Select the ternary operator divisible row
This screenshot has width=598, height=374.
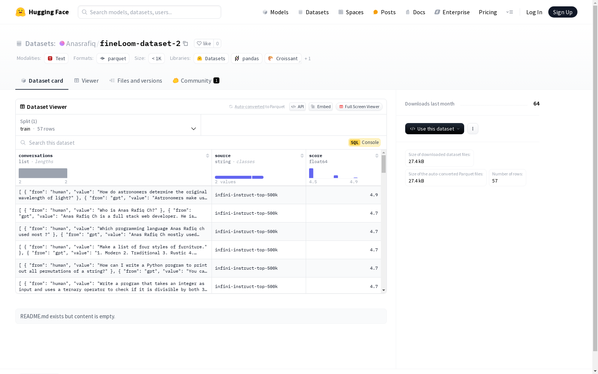pos(198,285)
